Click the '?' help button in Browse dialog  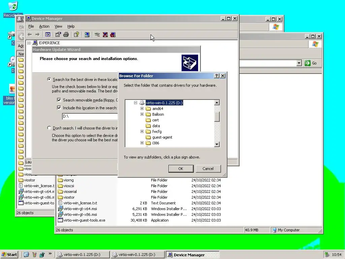point(217,76)
